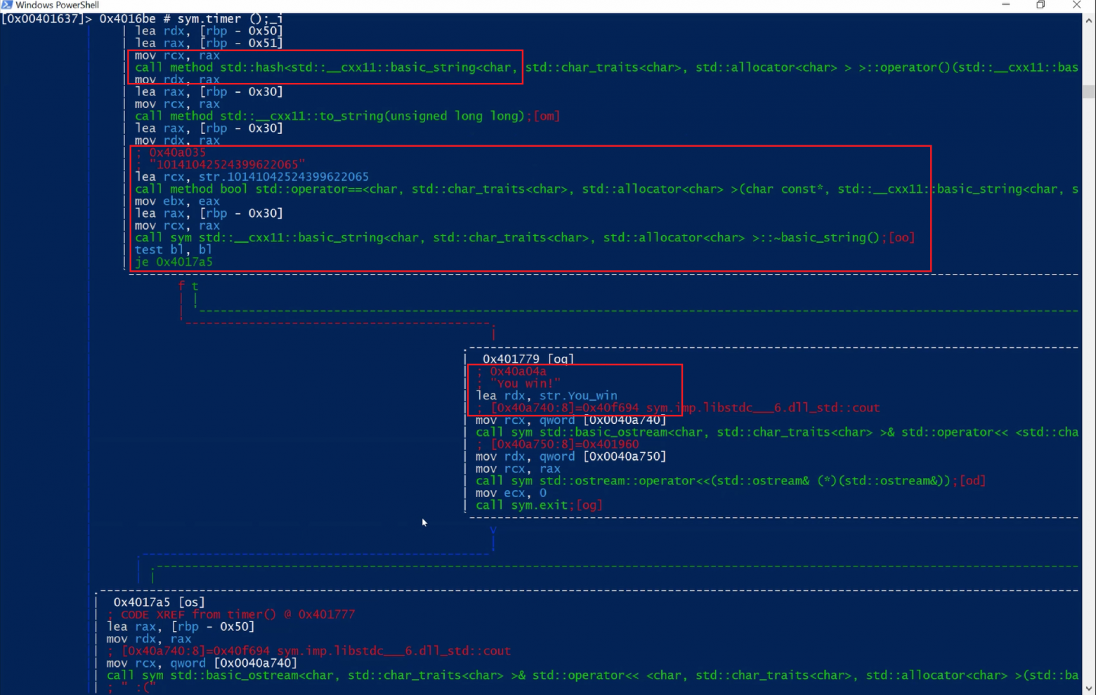1096x695 pixels.
Task: Click the std::operator== call line
Action: pyautogui.click(x=606, y=189)
